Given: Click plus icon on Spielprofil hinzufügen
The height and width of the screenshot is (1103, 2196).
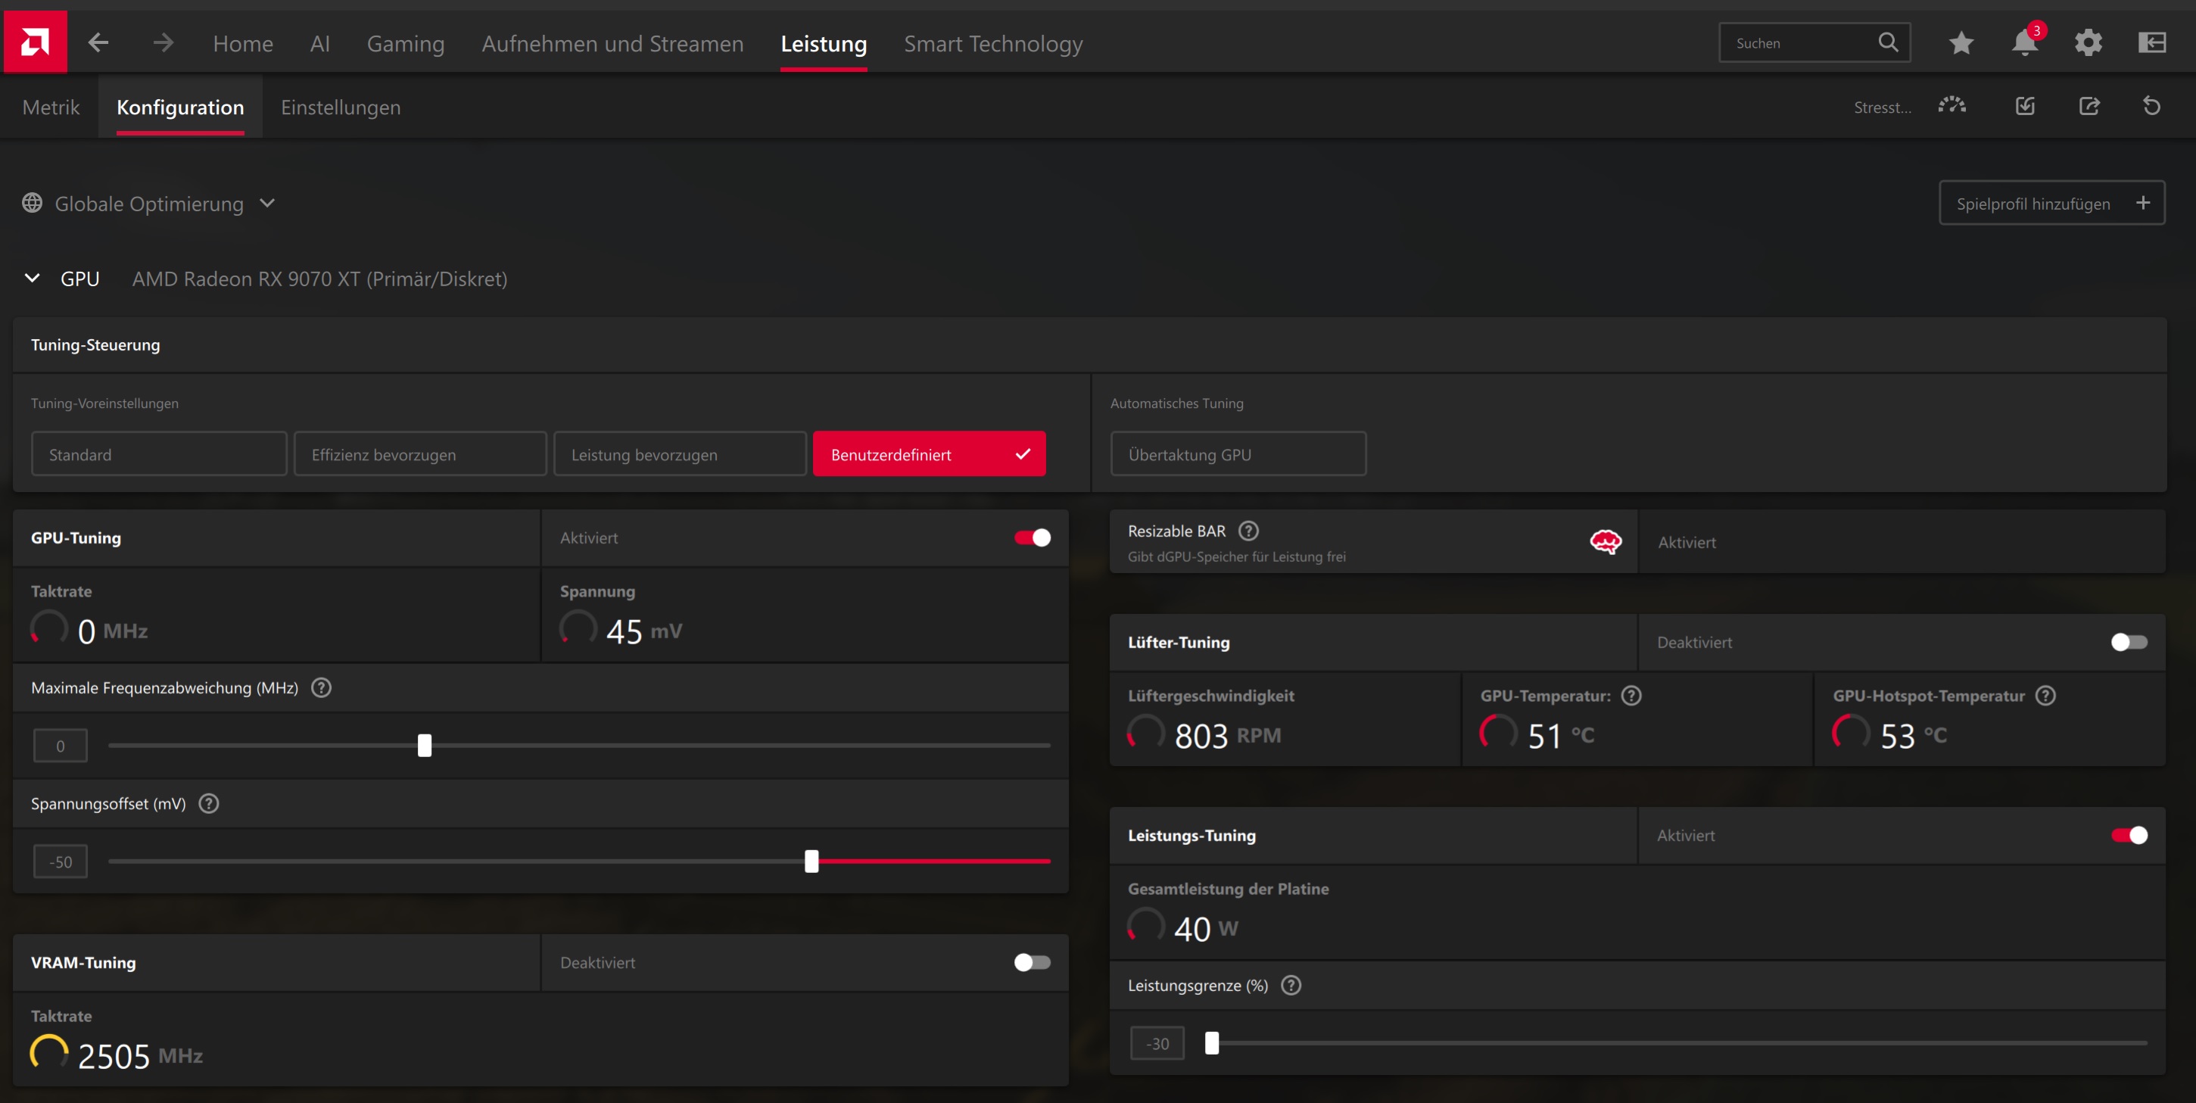Looking at the screenshot, I should (2142, 203).
